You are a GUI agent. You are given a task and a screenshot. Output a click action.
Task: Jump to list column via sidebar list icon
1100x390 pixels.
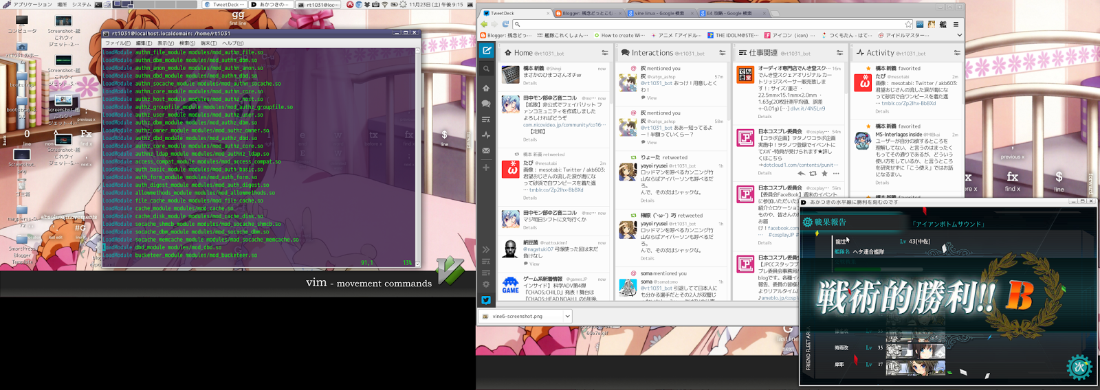click(x=486, y=119)
